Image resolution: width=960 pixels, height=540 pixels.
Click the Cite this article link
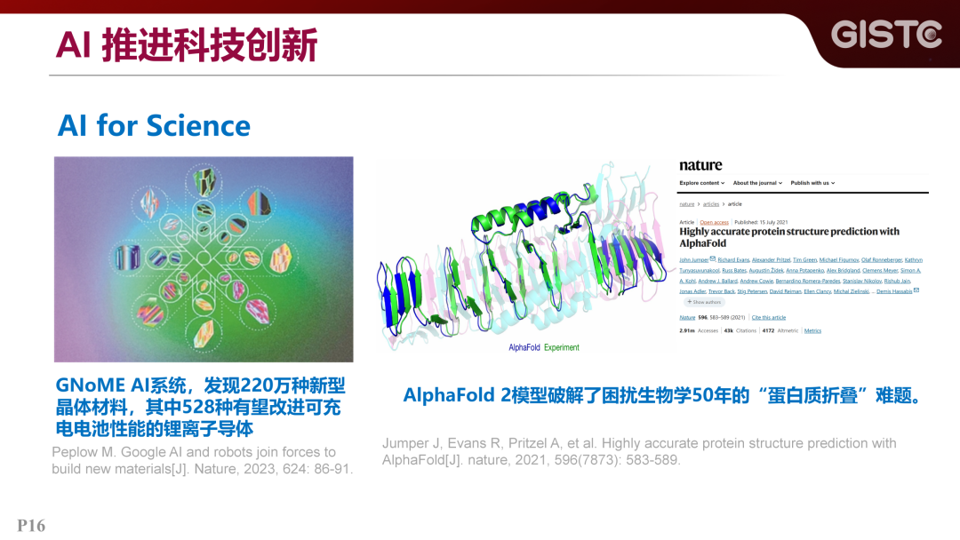click(x=768, y=317)
